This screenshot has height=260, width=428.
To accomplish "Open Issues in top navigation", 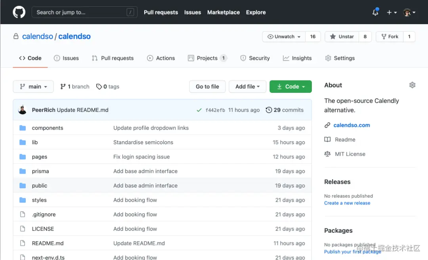I will 193,12.
